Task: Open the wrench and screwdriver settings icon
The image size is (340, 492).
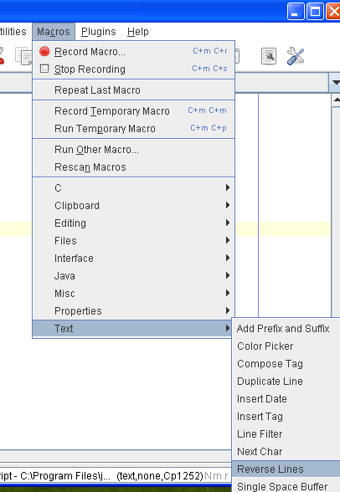Action: (x=295, y=56)
